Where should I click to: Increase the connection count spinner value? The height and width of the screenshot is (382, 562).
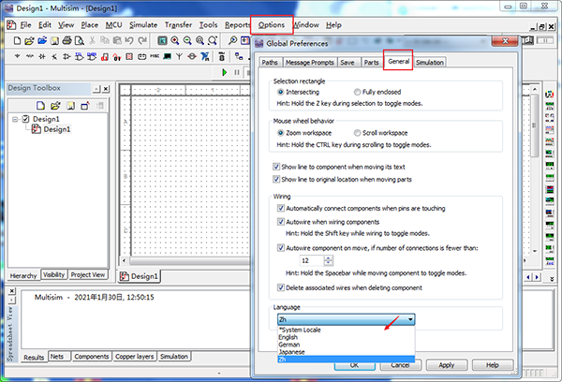tap(327, 257)
